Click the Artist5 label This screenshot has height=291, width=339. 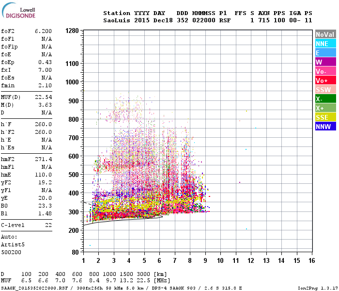[13, 244]
